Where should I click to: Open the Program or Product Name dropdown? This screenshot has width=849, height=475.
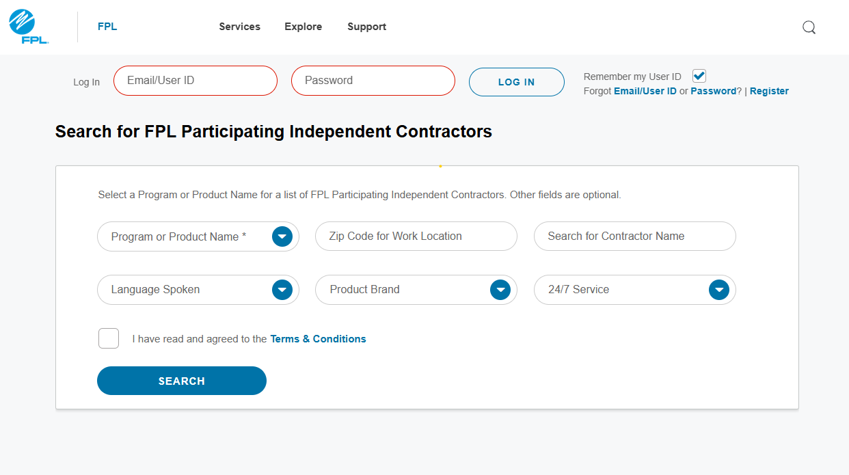pos(198,236)
